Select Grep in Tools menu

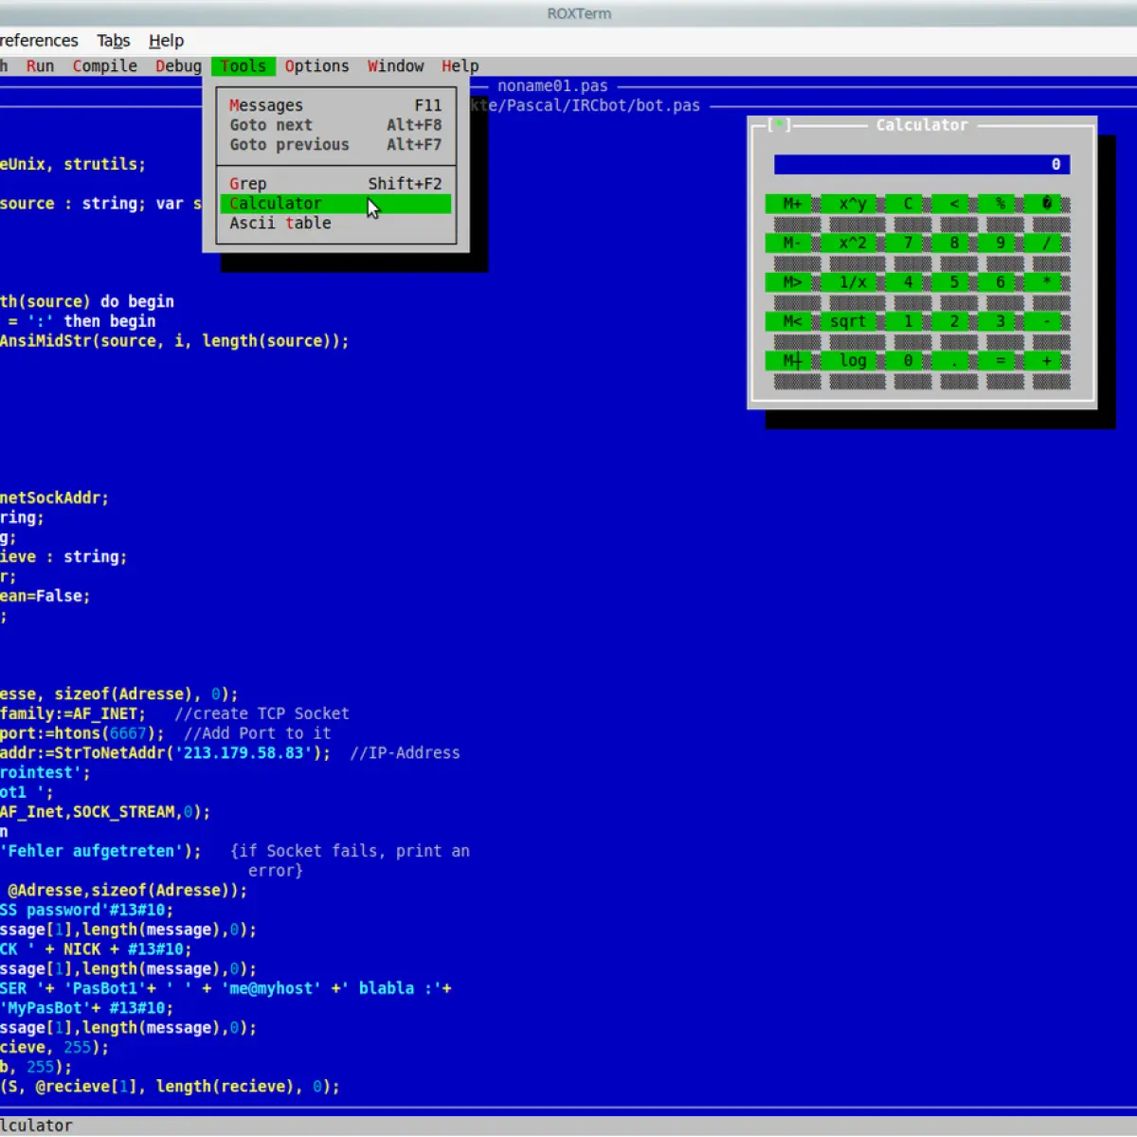tap(335, 184)
